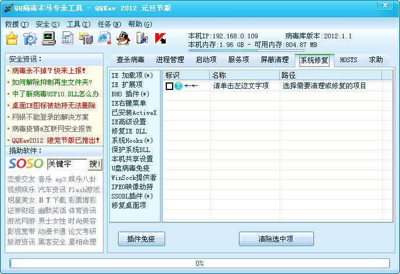Open the 救援(J) menu

17,24
